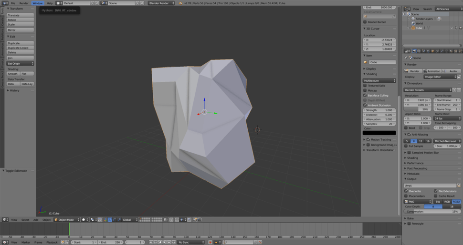Screen dimensions: 463x245
Task: Toggle Cube visibility eye in outliner
Action: point(452,28)
